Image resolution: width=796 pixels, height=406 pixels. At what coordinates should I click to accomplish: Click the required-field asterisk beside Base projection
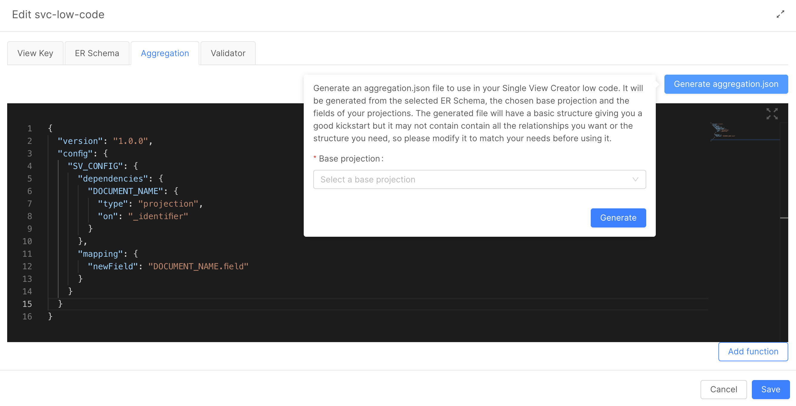point(314,158)
